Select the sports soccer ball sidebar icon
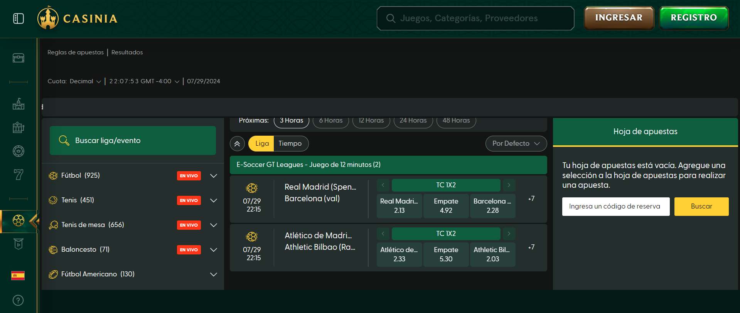 click(19, 221)
